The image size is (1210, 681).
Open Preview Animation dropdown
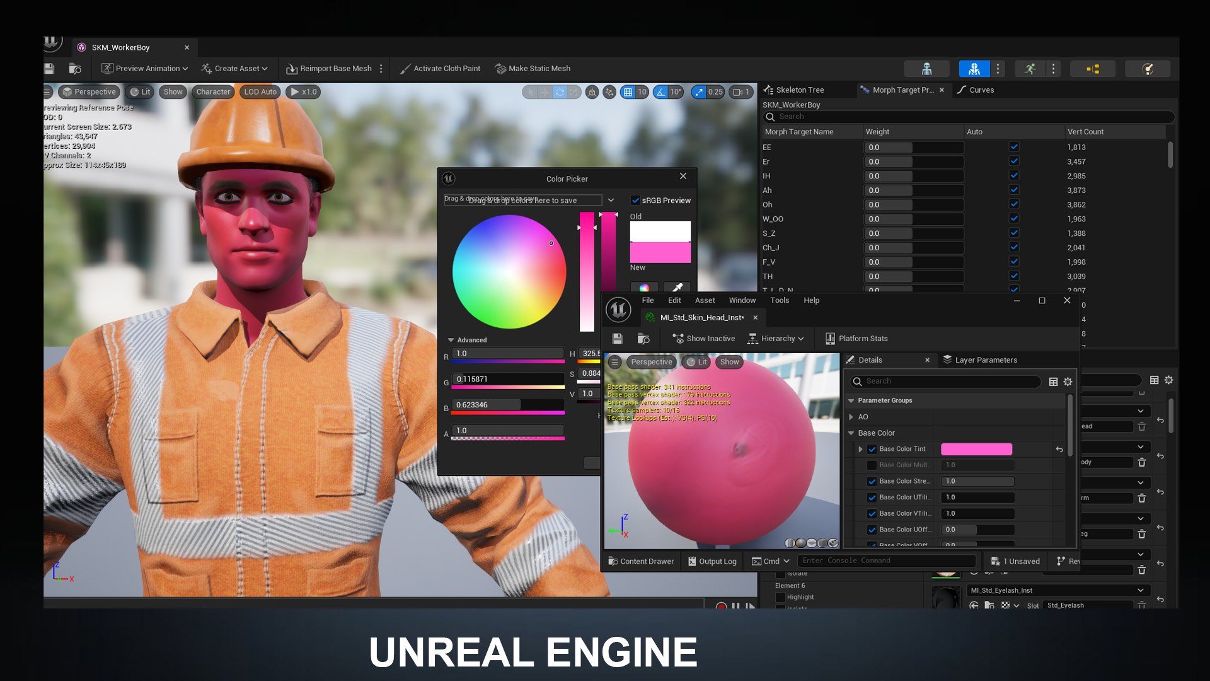(x=145, y=69)
